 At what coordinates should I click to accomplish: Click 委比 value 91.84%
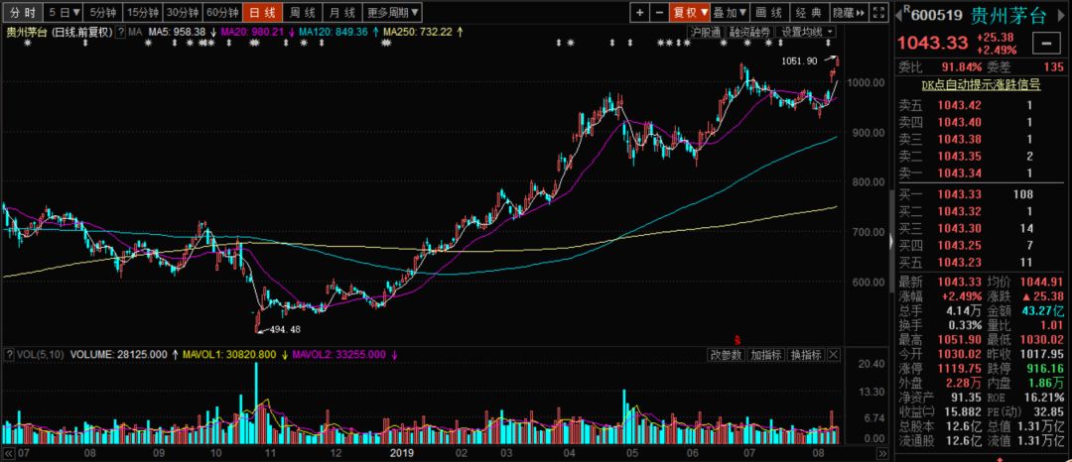[961, 66]
